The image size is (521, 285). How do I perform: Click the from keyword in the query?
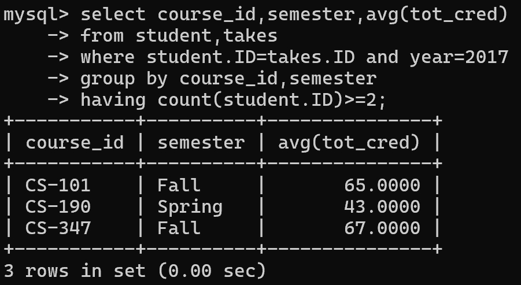[102, 36]
